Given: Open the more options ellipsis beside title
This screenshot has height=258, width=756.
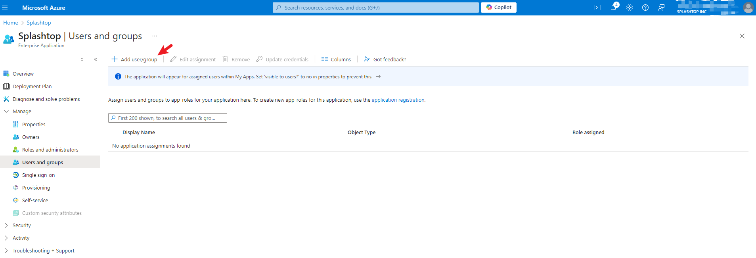Looking at the screenshot, I should click(155, 36).
